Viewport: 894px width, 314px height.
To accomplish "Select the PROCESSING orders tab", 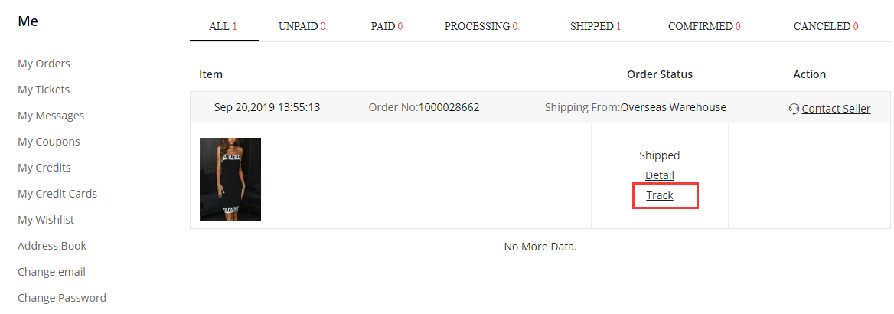I will point(481,26).
